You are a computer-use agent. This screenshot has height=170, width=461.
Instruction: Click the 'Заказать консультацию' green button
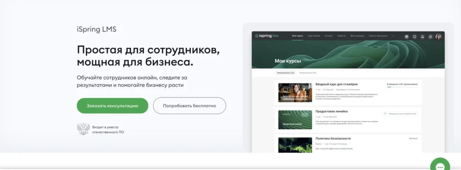click(x=113, y=106)
